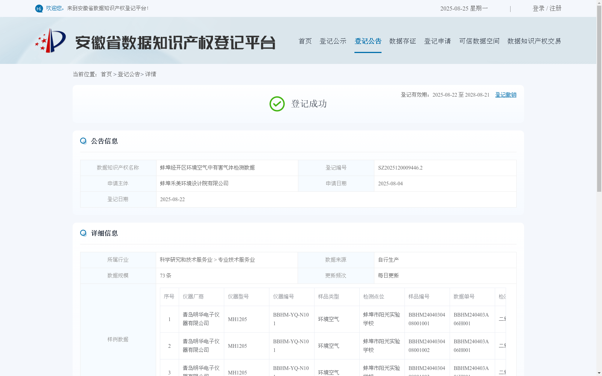The image size is (602, 376).
Task: Open the 首页 navigation tab
Action: tap(305, 41)
